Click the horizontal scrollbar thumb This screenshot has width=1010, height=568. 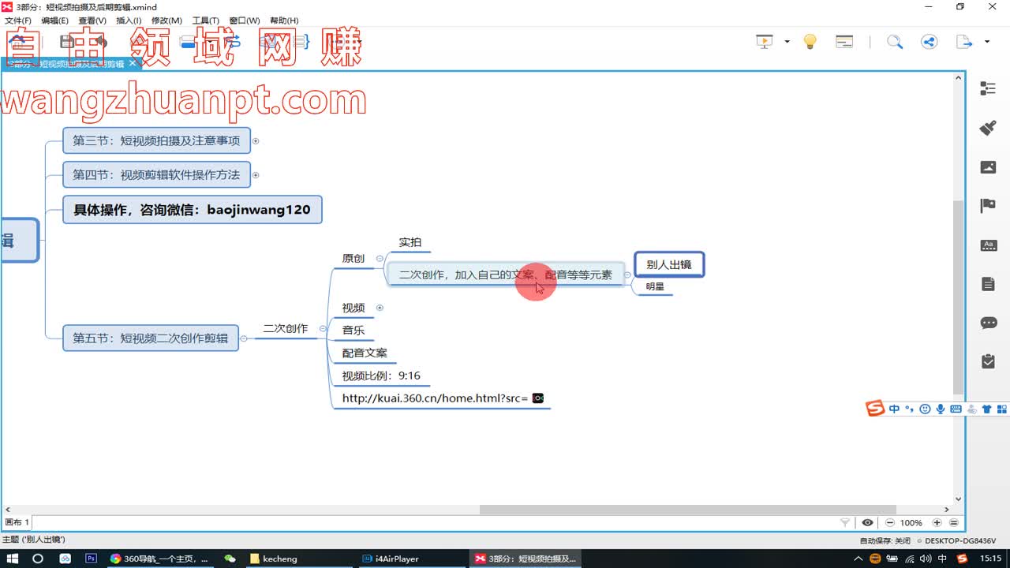pos(686,510)
